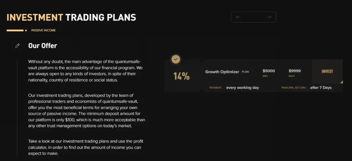This screenshot has height=161, width=352.
Task: Toggle the gold checkmark badge on the plan card
Action: [176, 59]
